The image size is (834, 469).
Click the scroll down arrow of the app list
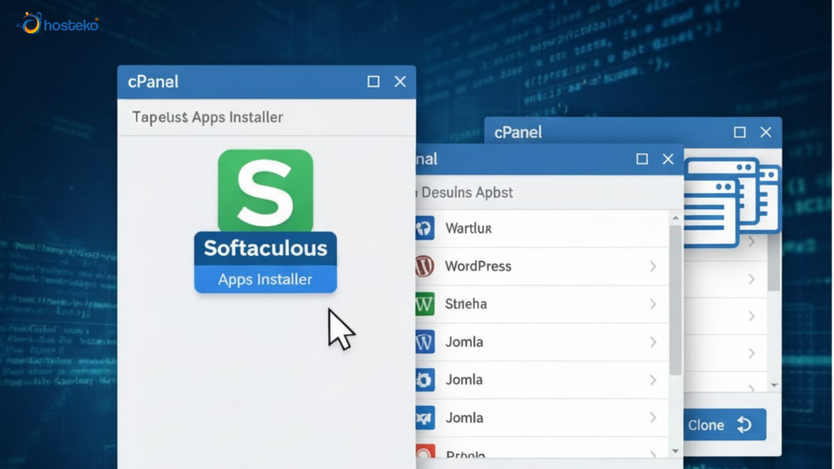click(675, 451)
